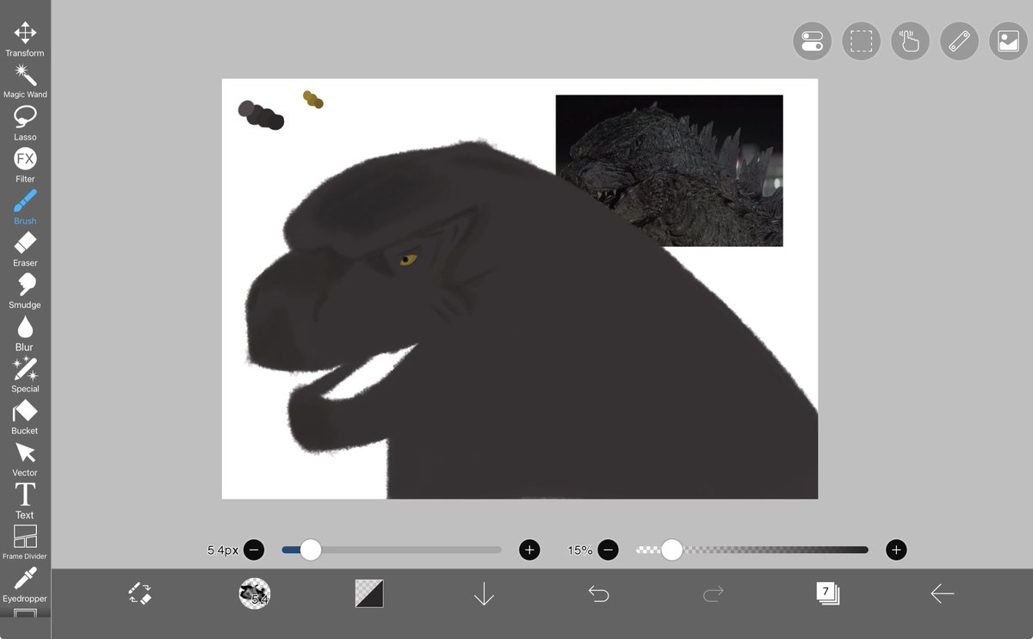Toggle the stabilizer hand button
Screen dimensions: 1033x639
click(x=911, y=41)
